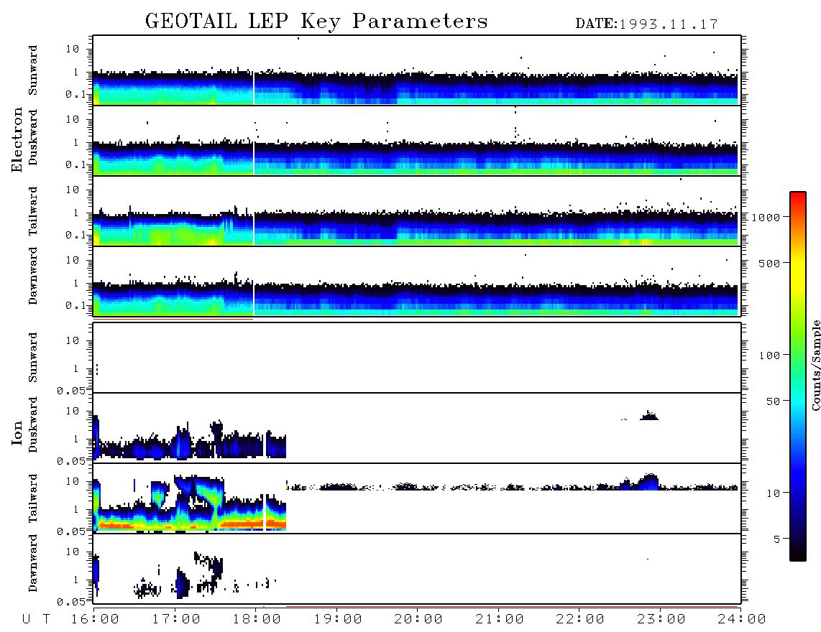This screenshot has width=821, height=632.
Task: Click the "Counts/Sample" color bar label
Action: pyautogui.click(x=816, y=365)
